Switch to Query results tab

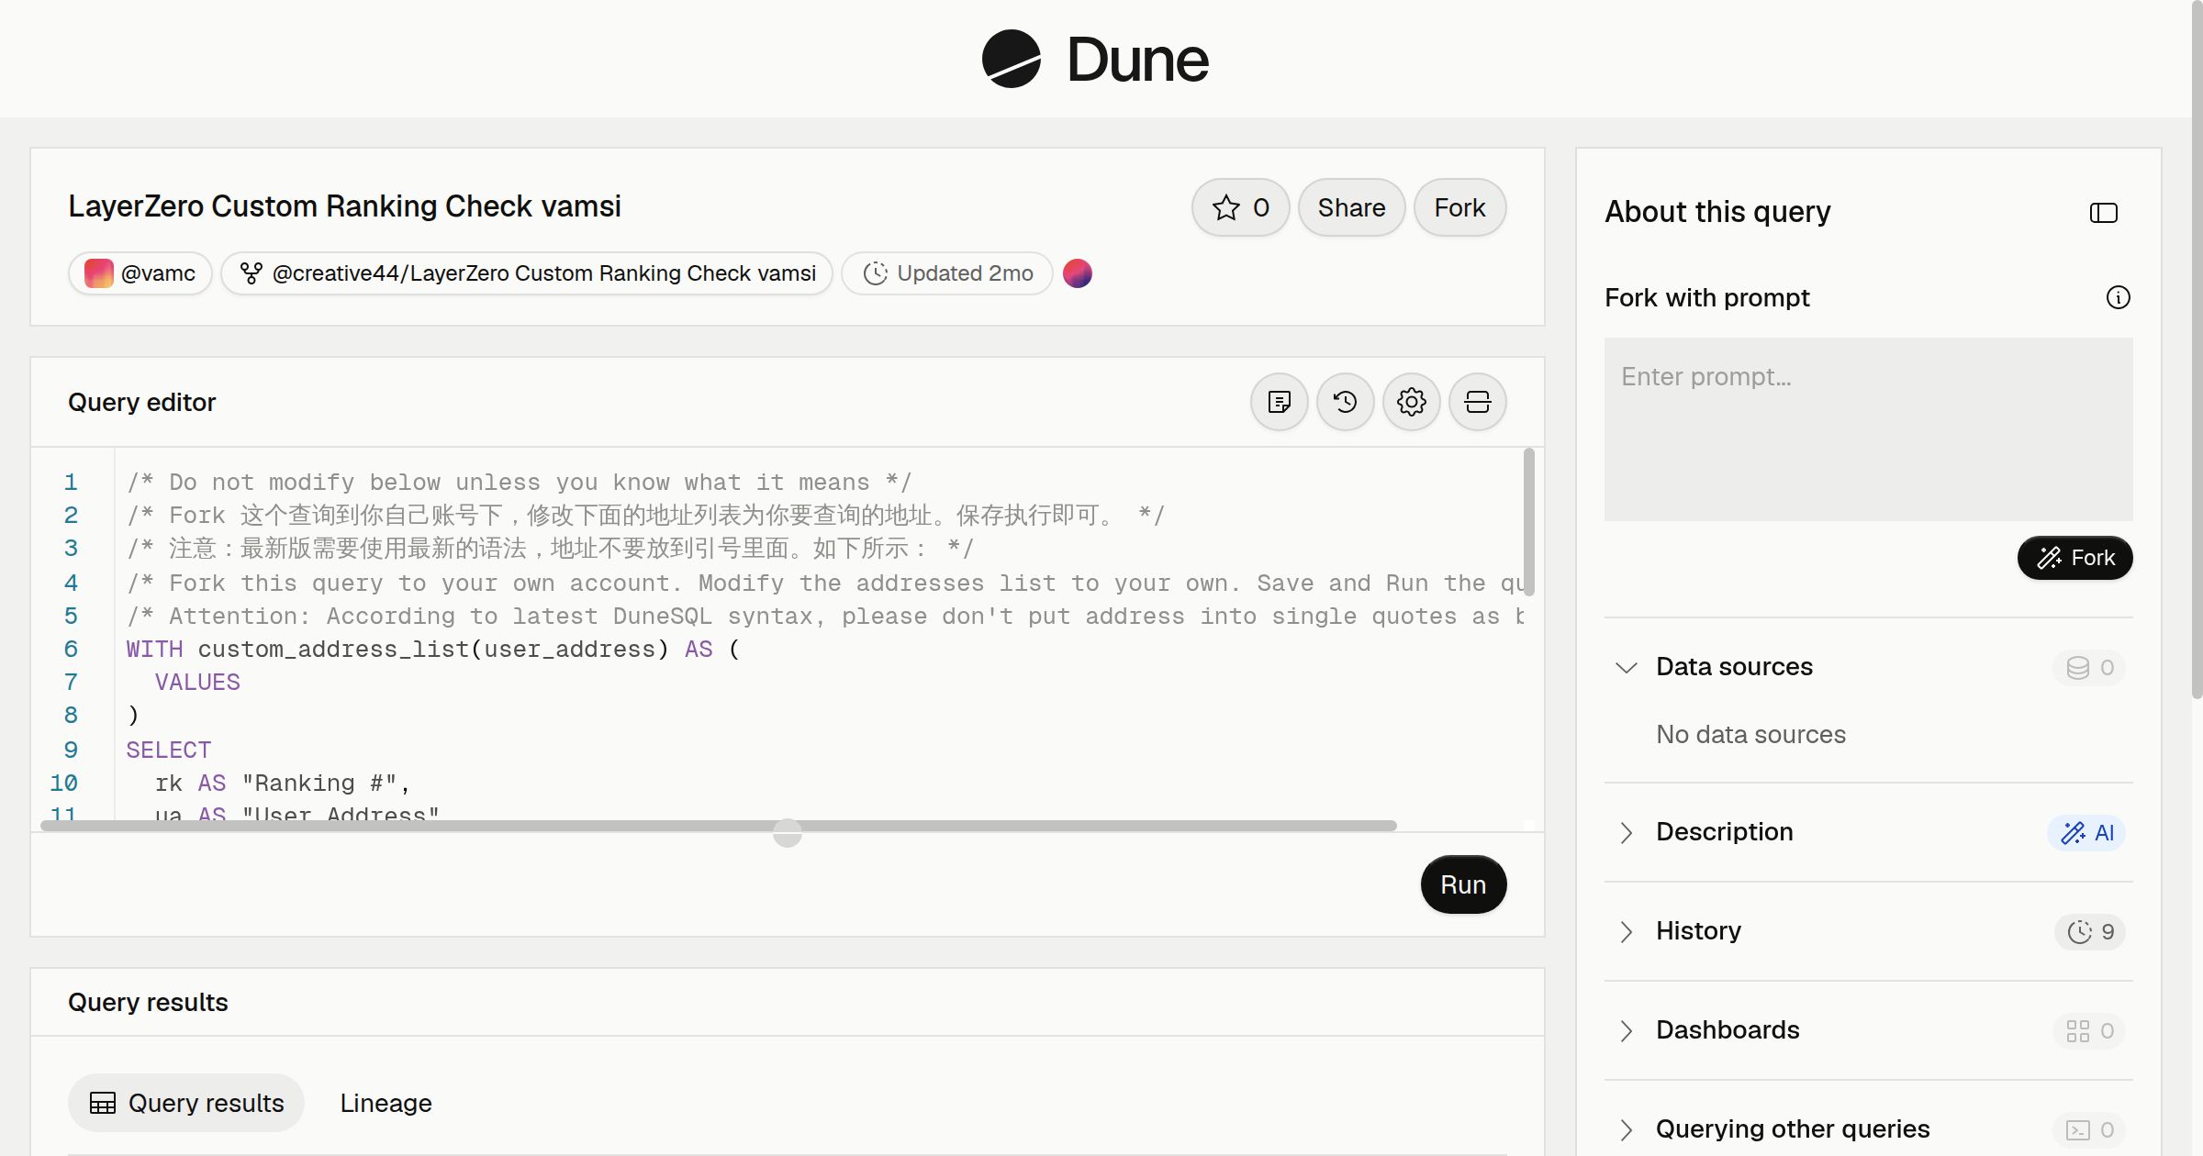tap(186, 1103)
